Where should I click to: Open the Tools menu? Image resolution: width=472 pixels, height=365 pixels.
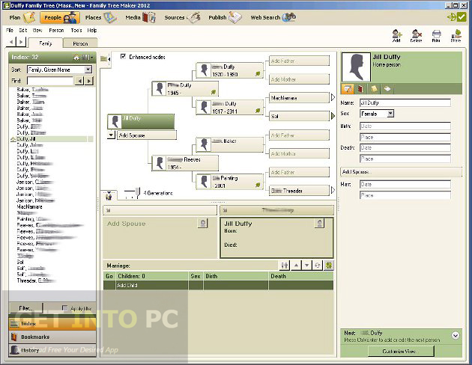(76, 31)
